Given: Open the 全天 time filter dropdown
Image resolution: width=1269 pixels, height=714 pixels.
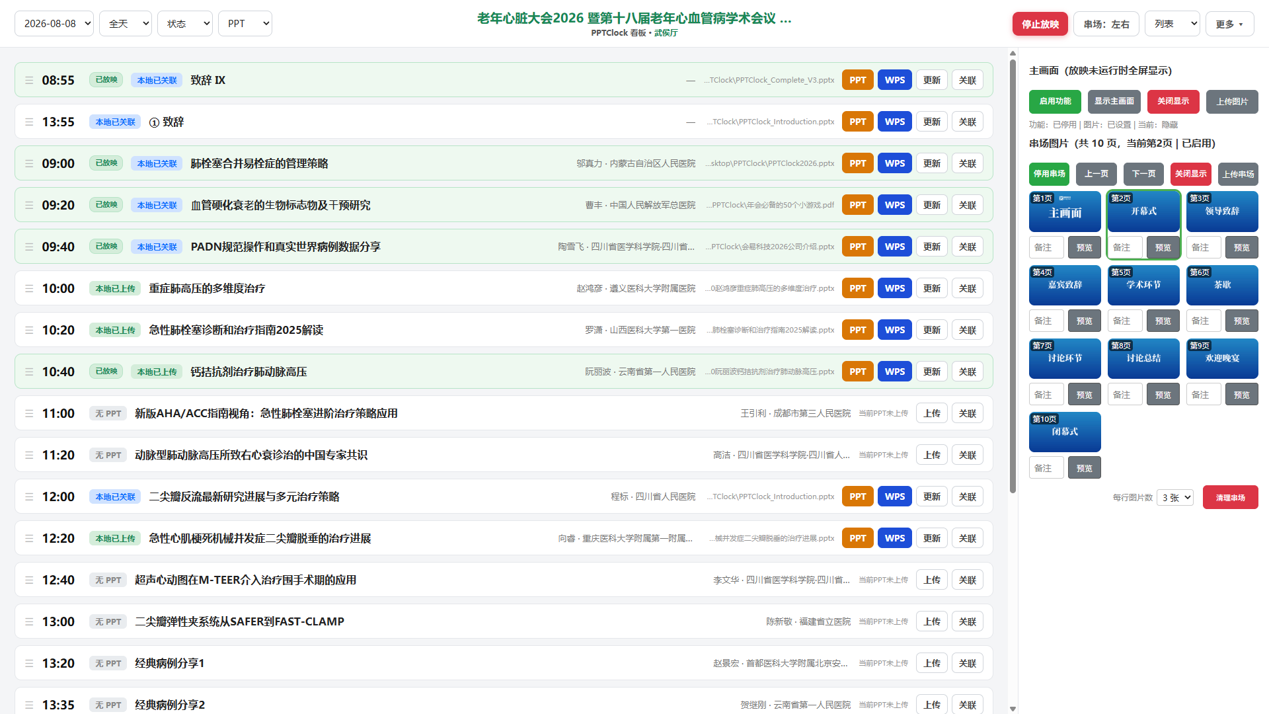Looking at the screenshot, I should pos(126,24).
